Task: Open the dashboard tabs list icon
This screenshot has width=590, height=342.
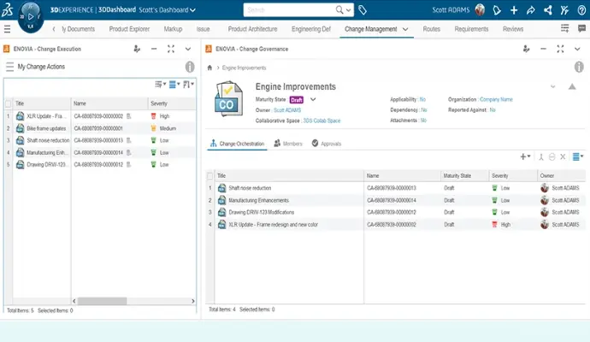Action: [565, 28]
